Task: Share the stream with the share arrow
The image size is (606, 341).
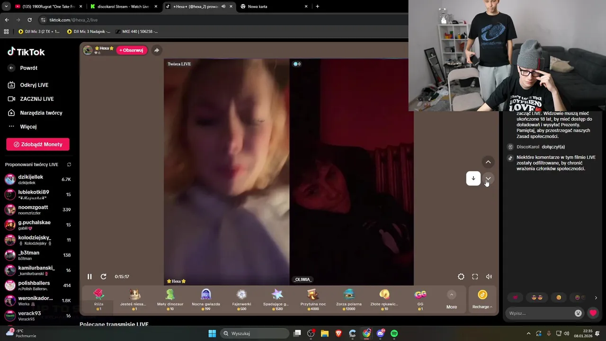Action: pos(157,50)
